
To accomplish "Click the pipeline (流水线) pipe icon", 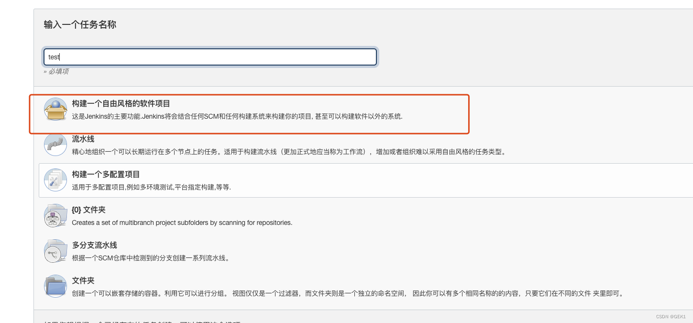I will tap(55, 144).
